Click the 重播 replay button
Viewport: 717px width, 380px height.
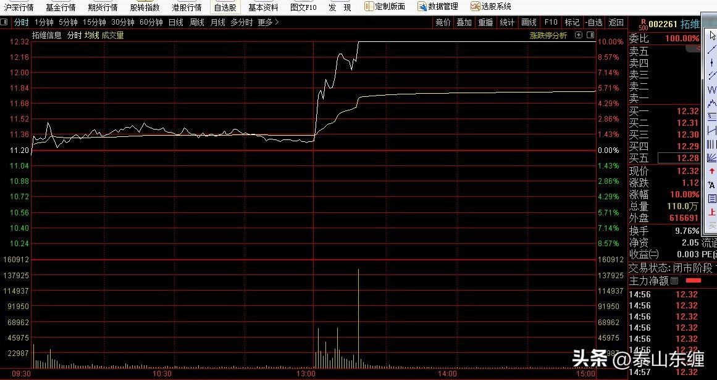[x=485, y=22]
